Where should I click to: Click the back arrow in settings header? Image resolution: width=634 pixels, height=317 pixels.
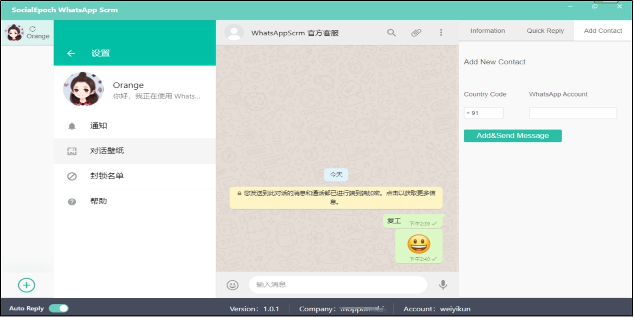coord(71,53)
